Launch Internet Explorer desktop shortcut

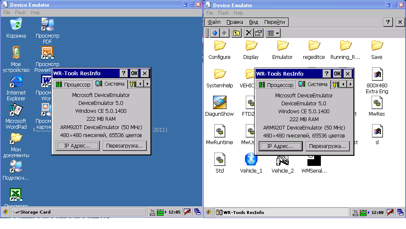(16, 88)
